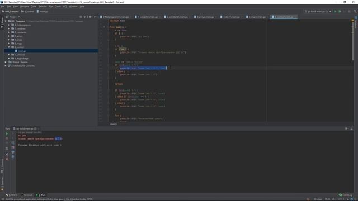Collapse the 6_control folder

(x=9, y=47)
